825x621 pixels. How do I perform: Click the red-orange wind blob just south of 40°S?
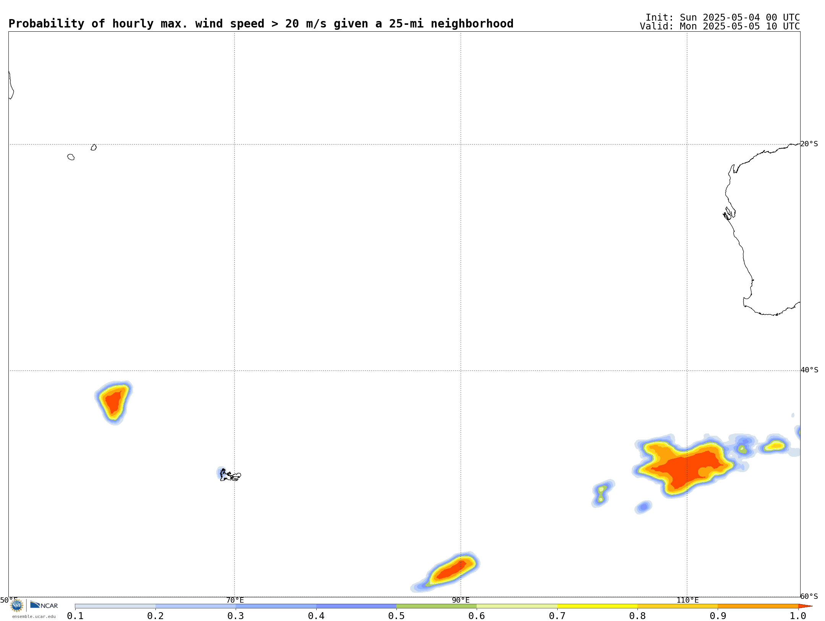(x=113, y=403)
